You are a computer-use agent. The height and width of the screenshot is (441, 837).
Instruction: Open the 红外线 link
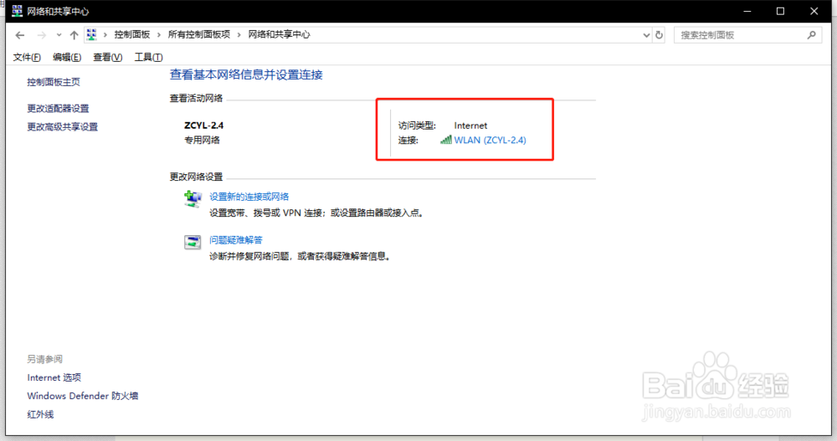point(40,415)
